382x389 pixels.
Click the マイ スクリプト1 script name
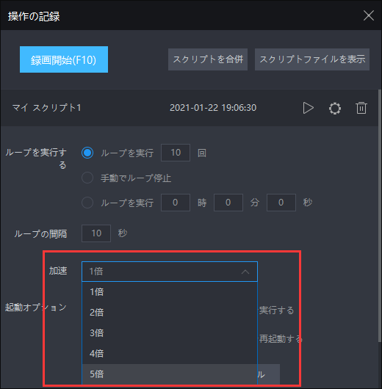click(47, 108)
